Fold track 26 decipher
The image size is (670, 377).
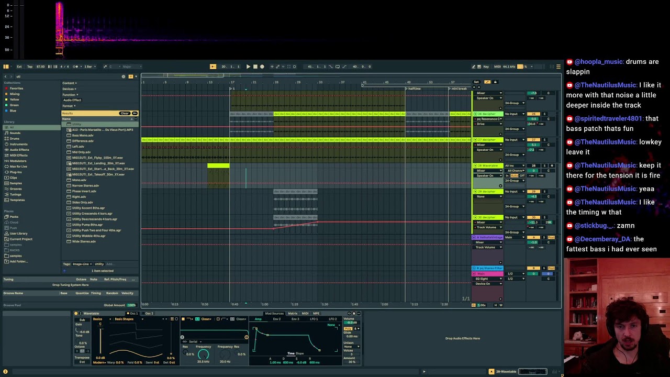[x=475, y=114]
